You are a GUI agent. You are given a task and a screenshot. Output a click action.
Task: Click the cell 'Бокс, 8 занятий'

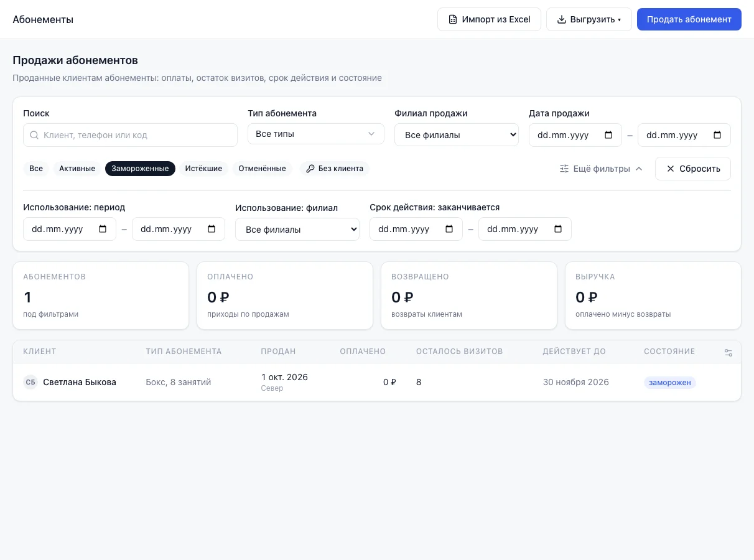click(179, 382)
